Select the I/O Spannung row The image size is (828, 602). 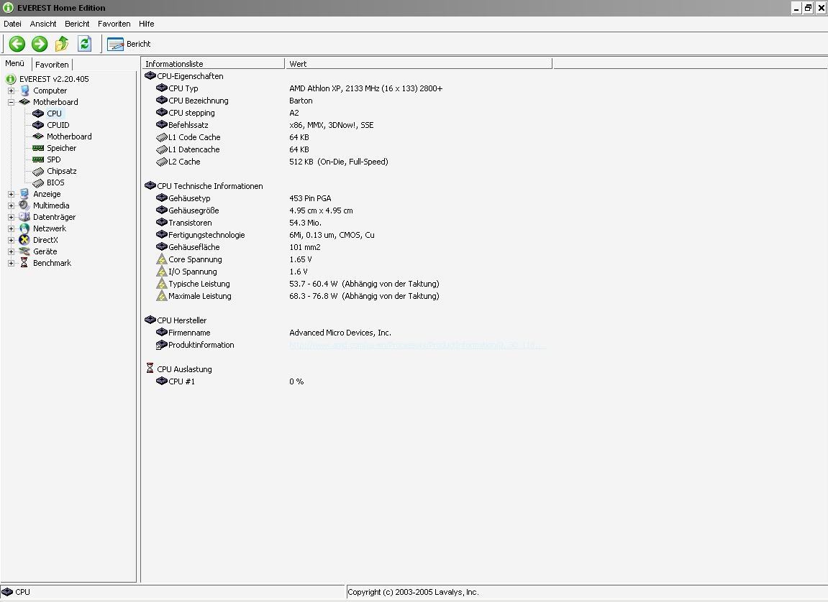[347, 272]
